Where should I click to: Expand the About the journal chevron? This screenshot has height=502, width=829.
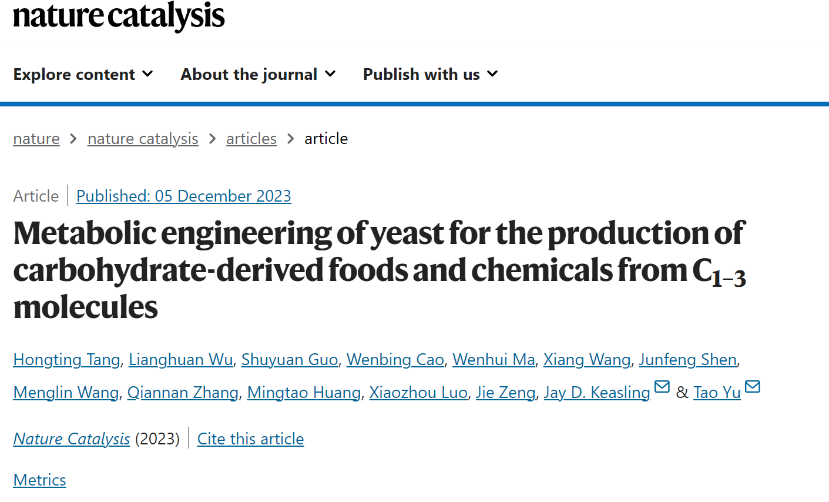point(330,74)
